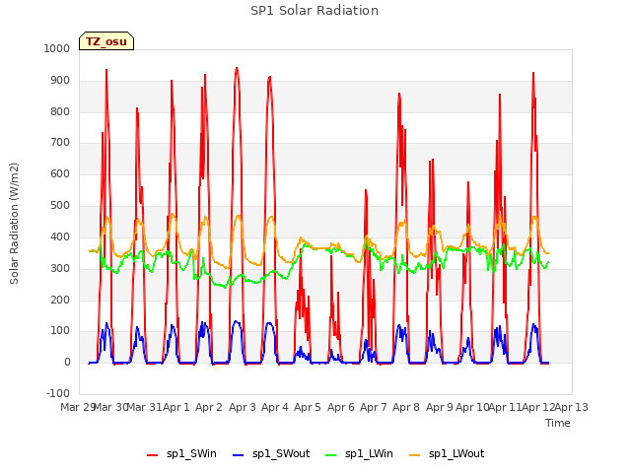Toggle the sp1_LWin legend entry

coord(359,454)
